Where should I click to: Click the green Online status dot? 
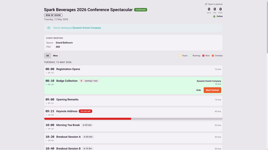214,16
